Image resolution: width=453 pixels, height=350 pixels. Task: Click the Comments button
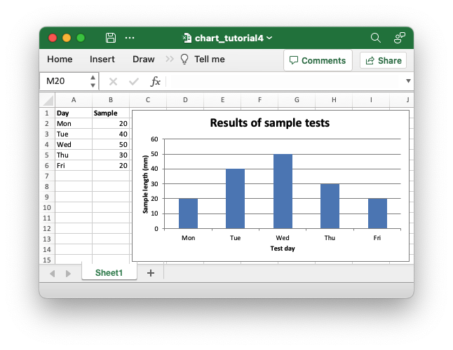(x=318, y=60)
